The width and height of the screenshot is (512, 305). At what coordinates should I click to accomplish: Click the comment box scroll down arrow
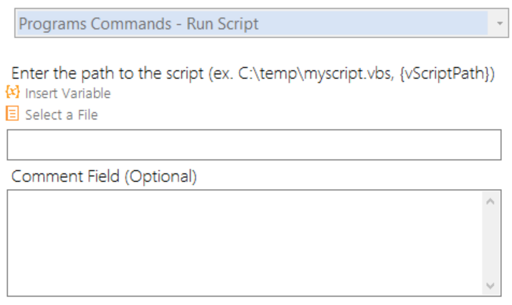tap(491, 285)
